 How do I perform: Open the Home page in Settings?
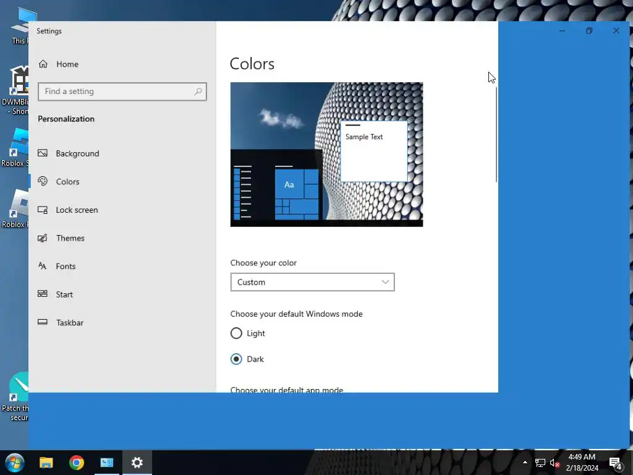point(122,64)
